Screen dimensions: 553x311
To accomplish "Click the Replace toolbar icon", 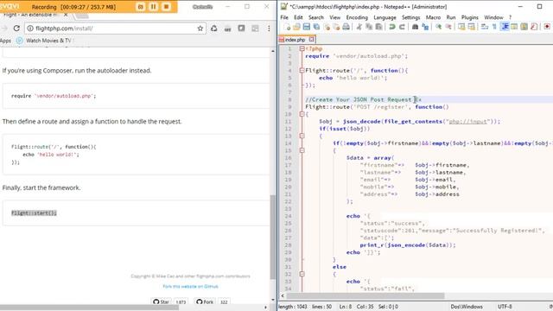I will (x=425, y=27).
